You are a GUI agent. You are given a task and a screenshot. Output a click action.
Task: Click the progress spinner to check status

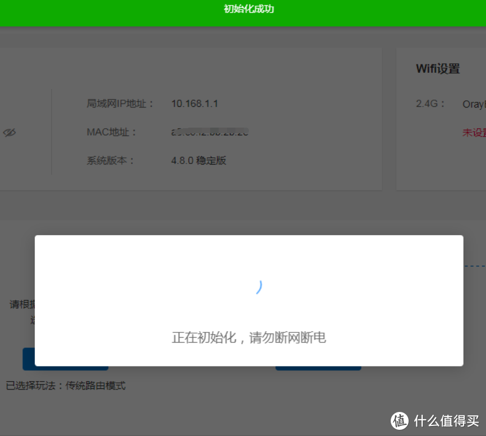(x=259, y=287)
